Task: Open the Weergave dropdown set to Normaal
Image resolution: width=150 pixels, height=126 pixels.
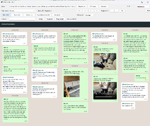Action: point(90,15)
